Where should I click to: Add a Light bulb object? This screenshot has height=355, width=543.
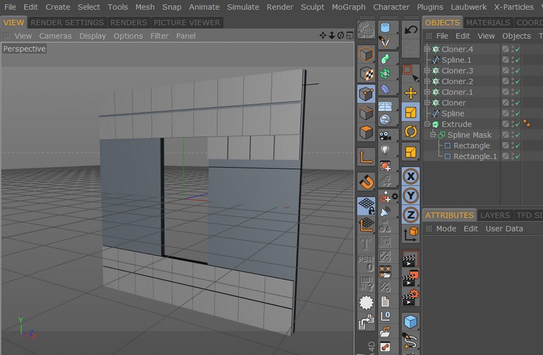[386, 150]
